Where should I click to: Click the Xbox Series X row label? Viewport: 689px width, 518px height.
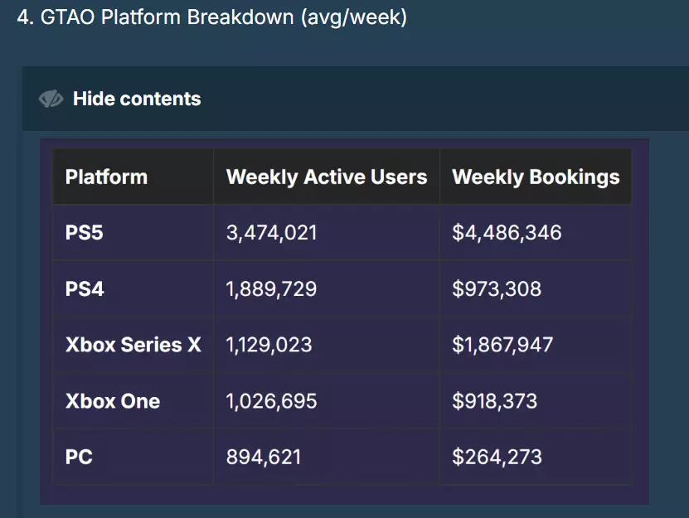(133, 345)
